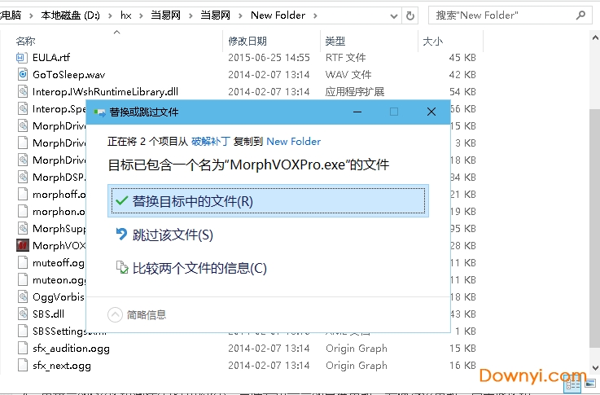Sort files by 修改日期 column header
This screenshot has height=395, width=600.
pyautogui.click(x=247, y=41)
